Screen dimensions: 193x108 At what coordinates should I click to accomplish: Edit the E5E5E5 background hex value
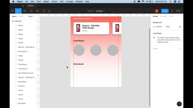tap(159, 27)
